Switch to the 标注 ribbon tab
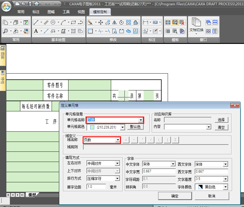Screen dimensions: 244x207 click(x=36, y=12)
